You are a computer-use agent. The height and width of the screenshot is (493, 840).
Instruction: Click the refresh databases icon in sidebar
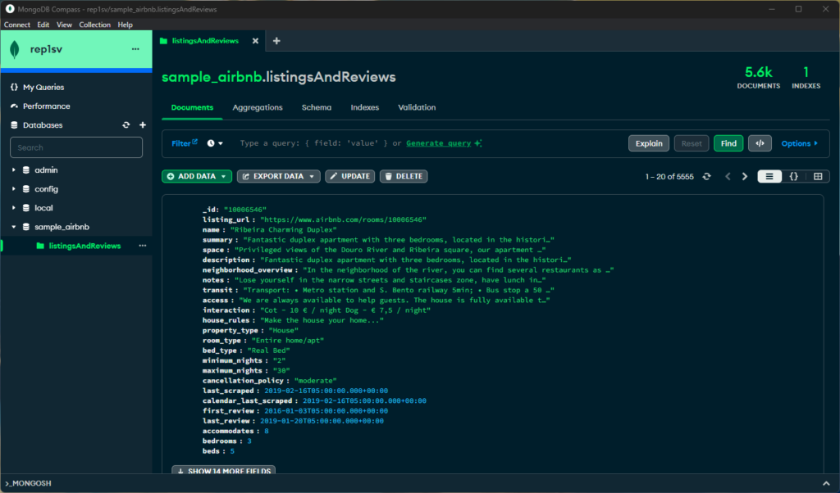pos(126,125)
